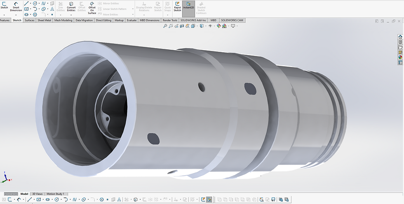Select the Circle sketch tool in the ribbon
This screenshot has width=404, height=204.
click(x=35, y=3)
